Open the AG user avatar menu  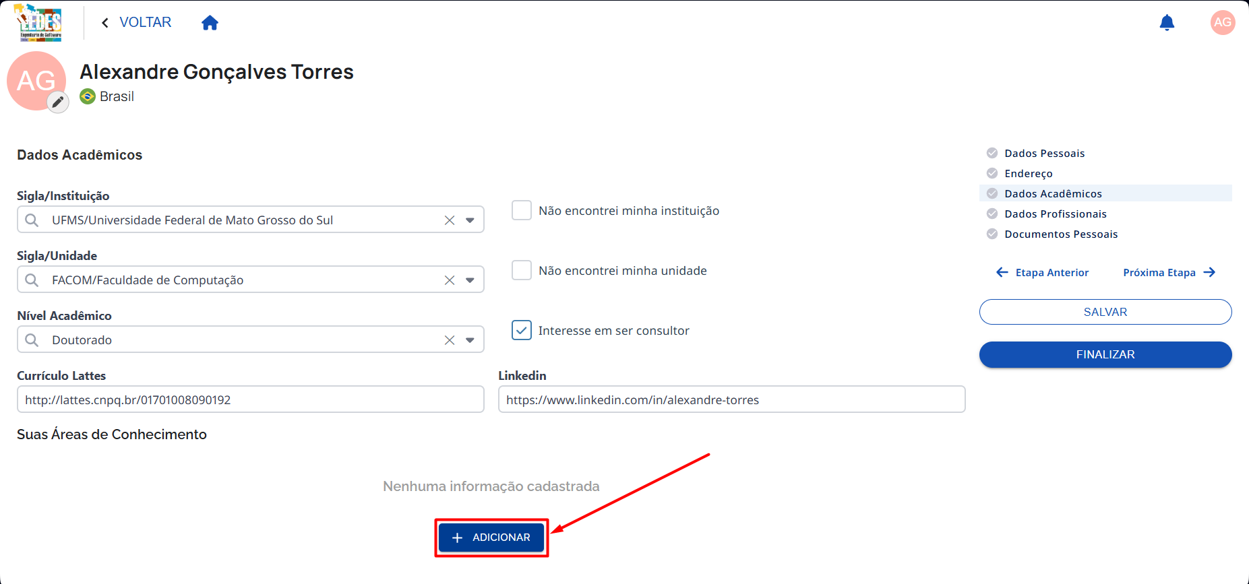click(1223, 22)
